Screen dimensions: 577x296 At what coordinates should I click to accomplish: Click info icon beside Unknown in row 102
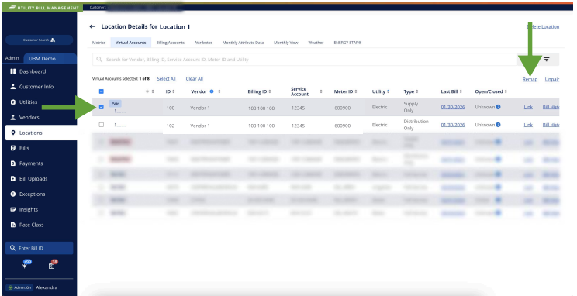click(x=498, y=125)
